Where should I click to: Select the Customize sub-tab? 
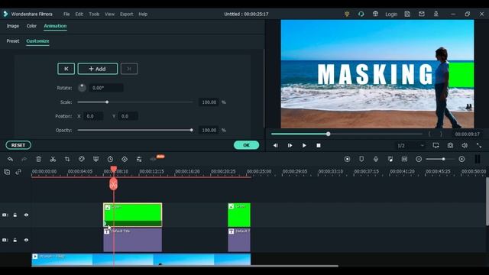click(37, 41)
